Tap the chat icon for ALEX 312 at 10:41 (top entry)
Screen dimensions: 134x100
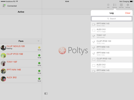(x=94, y=30)
